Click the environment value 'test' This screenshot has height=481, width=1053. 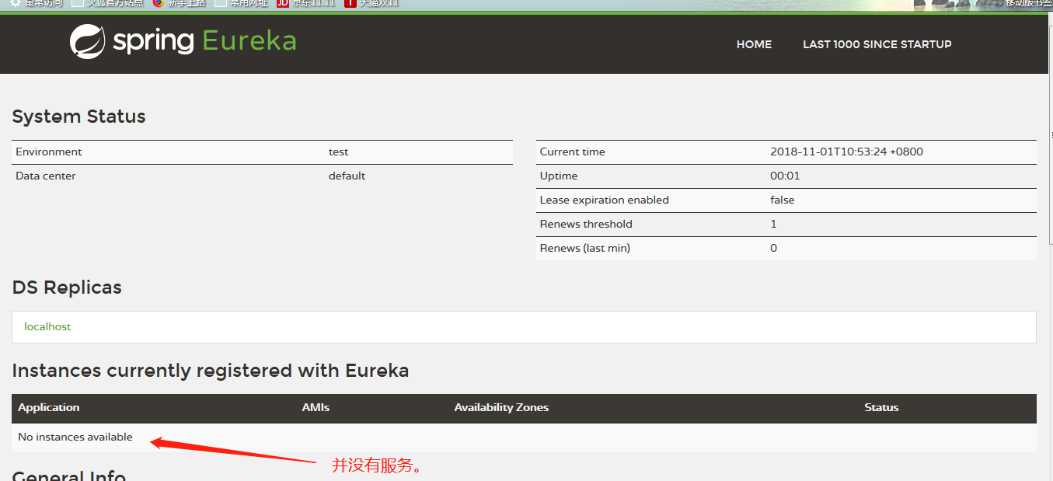338,152
